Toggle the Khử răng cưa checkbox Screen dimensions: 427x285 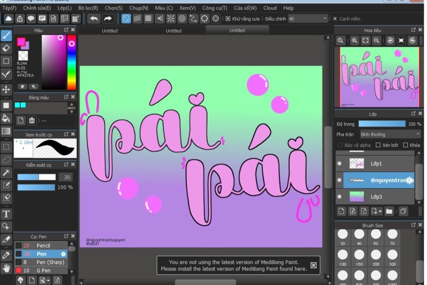[228, 19]
